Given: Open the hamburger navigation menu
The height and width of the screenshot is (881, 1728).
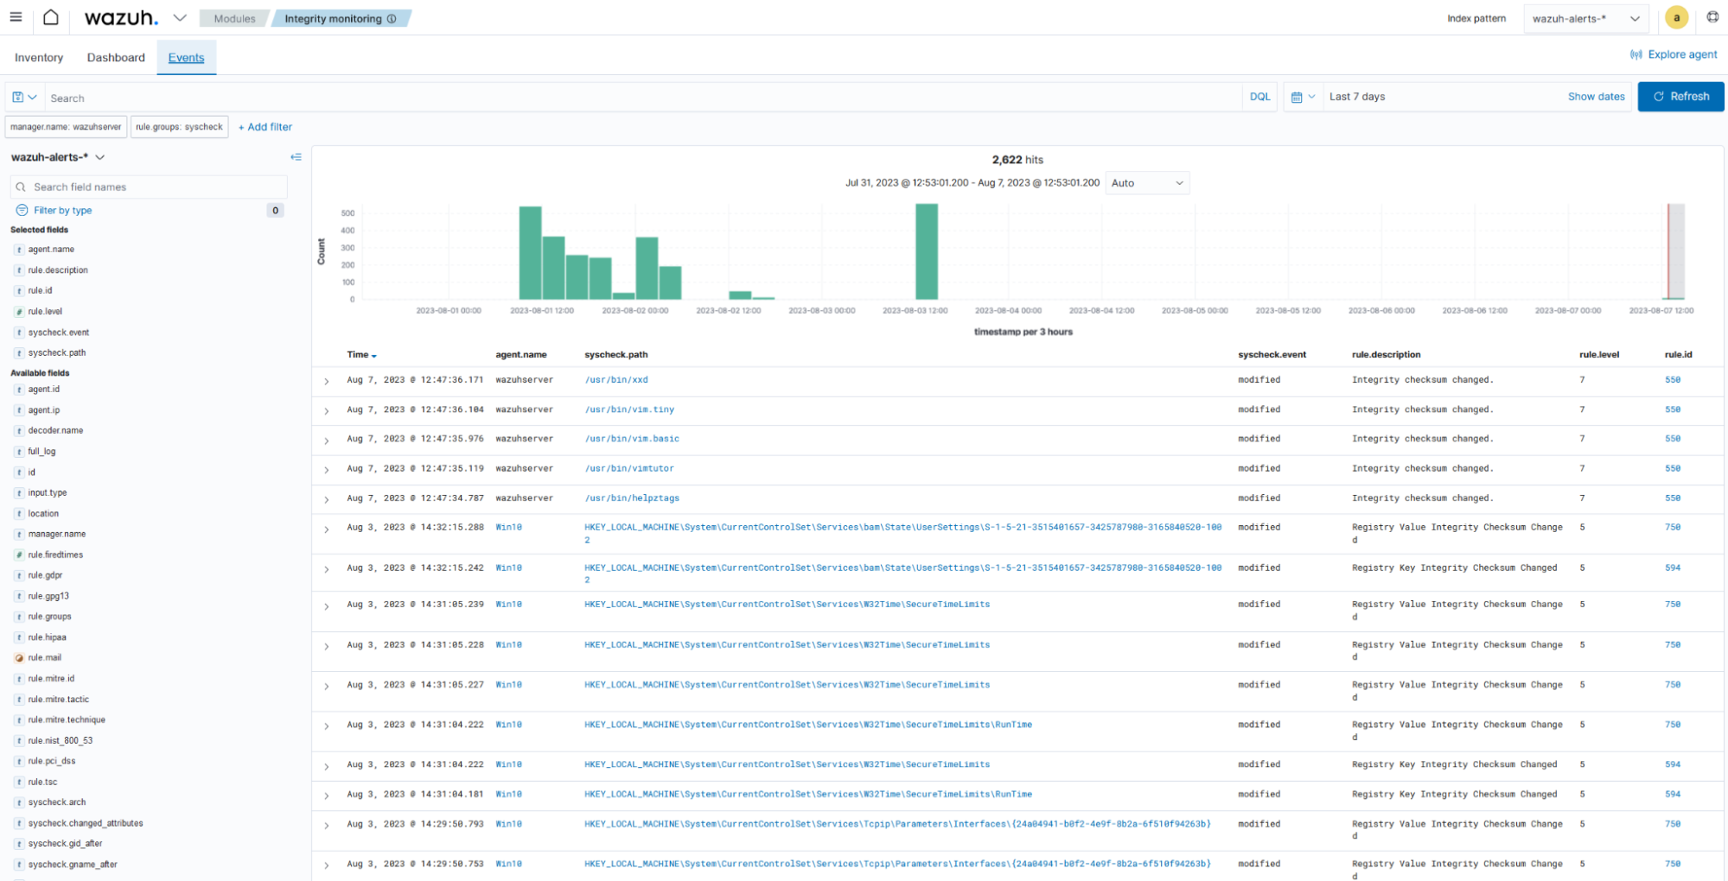Looking at the screenshot, I should (x=16, y=17).
